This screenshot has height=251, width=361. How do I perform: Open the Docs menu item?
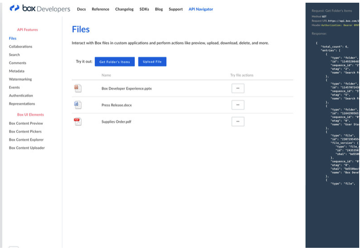(x=81, y=9)
